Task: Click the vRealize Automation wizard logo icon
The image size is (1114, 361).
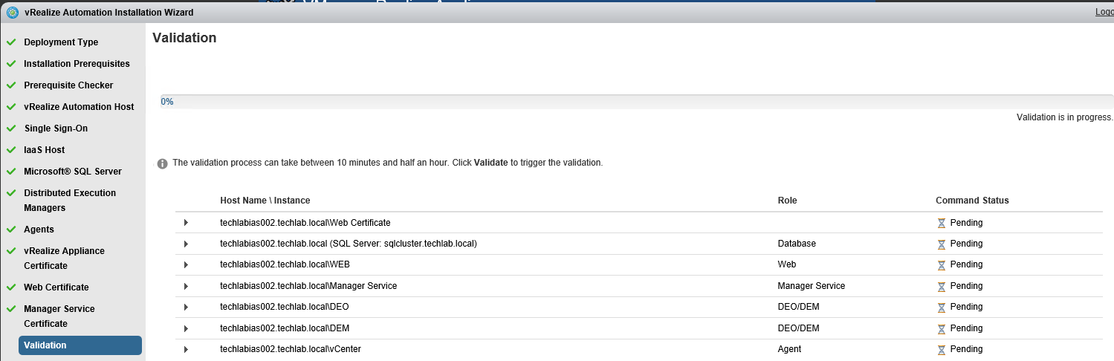Action: point(12,13)
